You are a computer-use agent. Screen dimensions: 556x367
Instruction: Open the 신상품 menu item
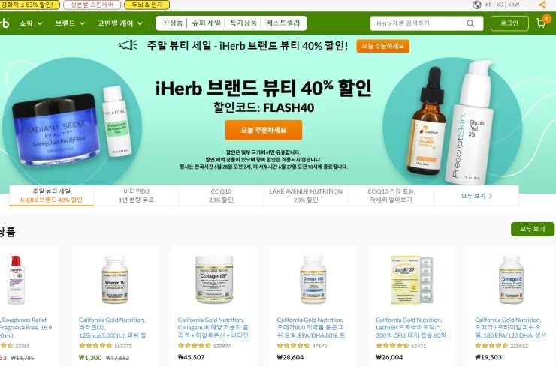(173, 23)
